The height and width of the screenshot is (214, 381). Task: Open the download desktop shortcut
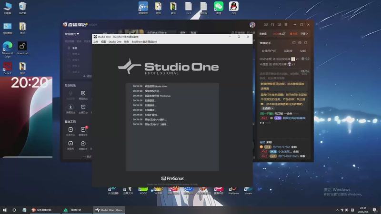tap(22, 48)
